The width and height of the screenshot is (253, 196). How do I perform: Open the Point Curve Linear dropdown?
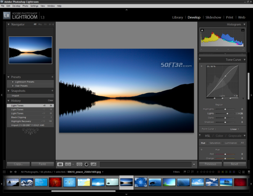coord(235,129)
